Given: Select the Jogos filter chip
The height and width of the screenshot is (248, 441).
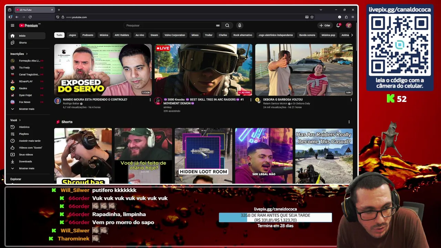Looking at the screenshot, I should [72, 35].
